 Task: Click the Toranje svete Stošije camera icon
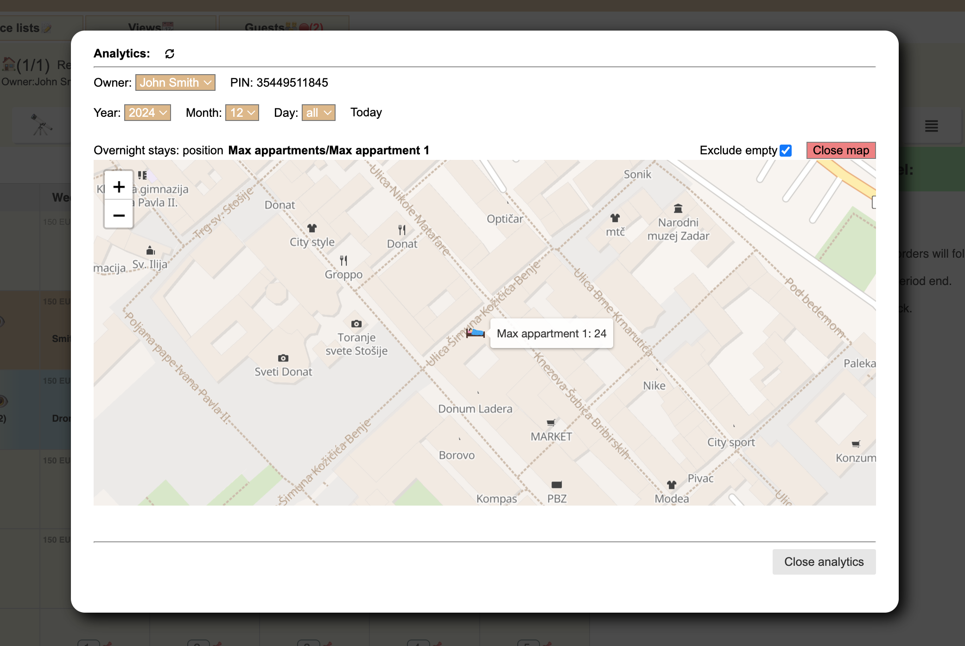tap(356, 323)
